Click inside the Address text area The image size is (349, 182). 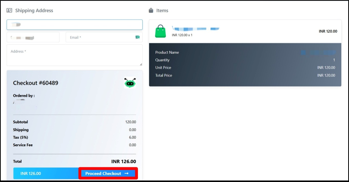[75, 55]
